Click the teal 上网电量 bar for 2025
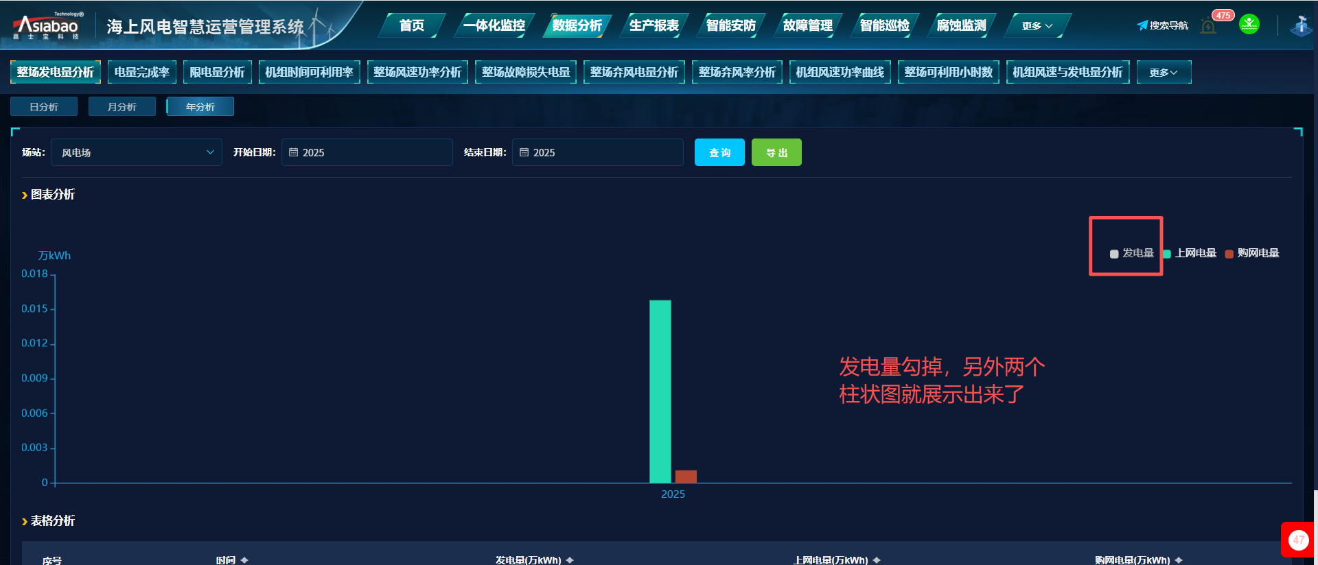 (660, 391)
